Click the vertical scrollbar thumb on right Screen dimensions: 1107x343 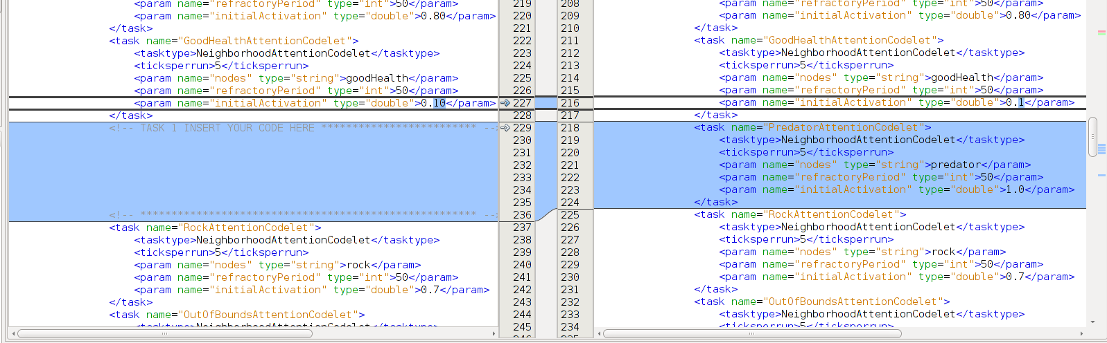click(1092, 137)
